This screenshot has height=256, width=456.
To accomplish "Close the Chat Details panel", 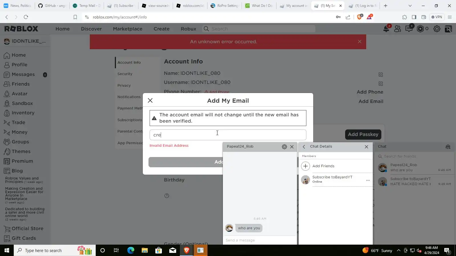I will coord(367,147).
